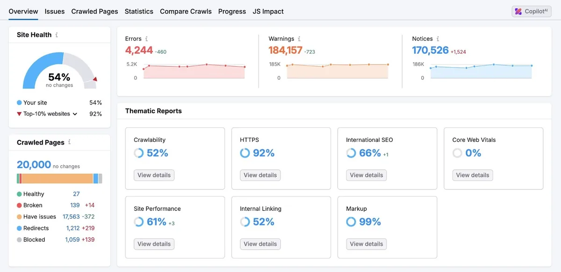This screenshot has height=272, width=561.
Task: Open the Progress tab
Action: pos(232,11)
